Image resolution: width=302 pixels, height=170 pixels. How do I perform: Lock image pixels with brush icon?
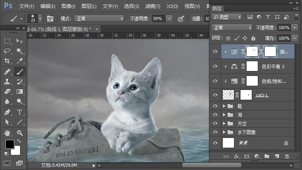point(237,38)
